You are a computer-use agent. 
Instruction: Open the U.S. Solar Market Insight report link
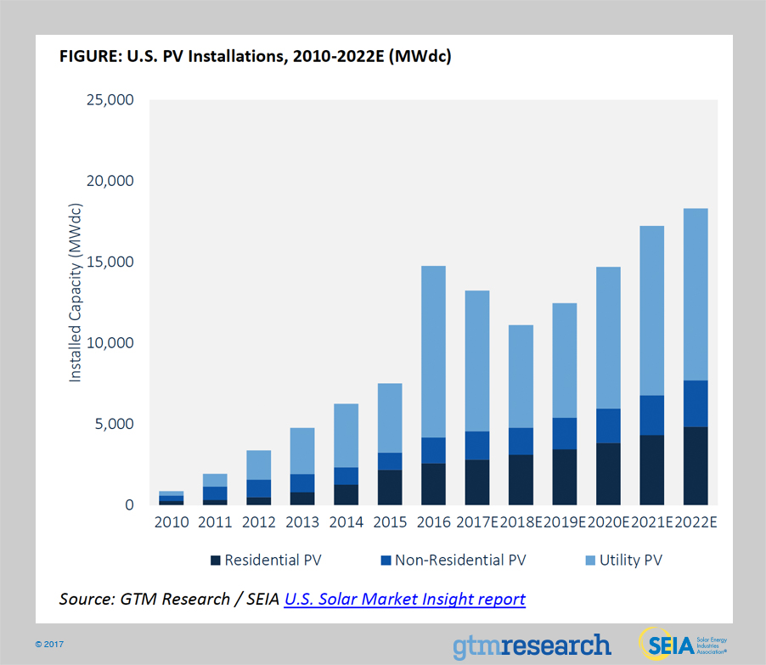point(404,599)
